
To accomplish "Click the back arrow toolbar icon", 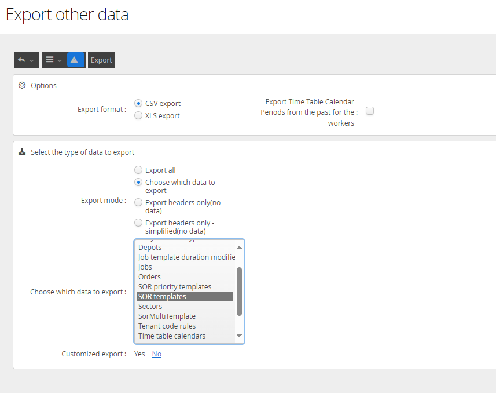I will click(x=22, y=60).
